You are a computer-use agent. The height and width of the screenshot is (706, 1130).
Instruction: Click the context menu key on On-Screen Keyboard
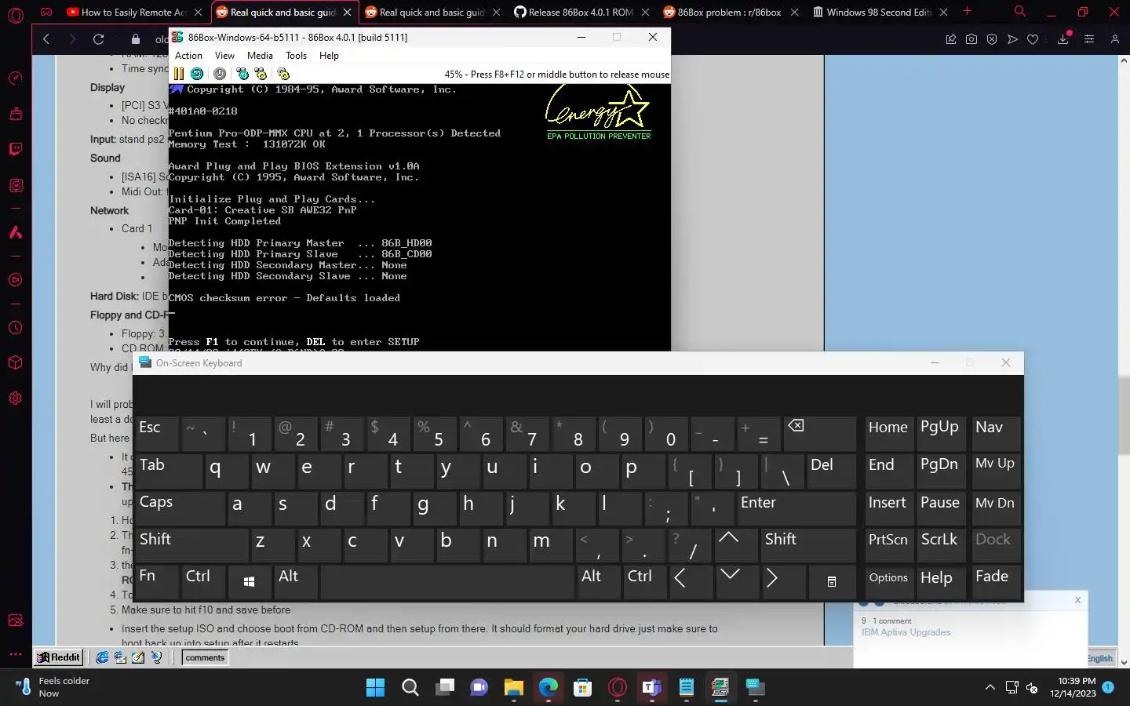[x=832, y=582]
